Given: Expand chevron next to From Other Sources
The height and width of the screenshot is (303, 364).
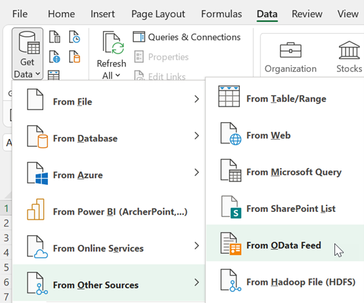Looking at the screenshot, I should pyautogui.click(x=197, y=282).
